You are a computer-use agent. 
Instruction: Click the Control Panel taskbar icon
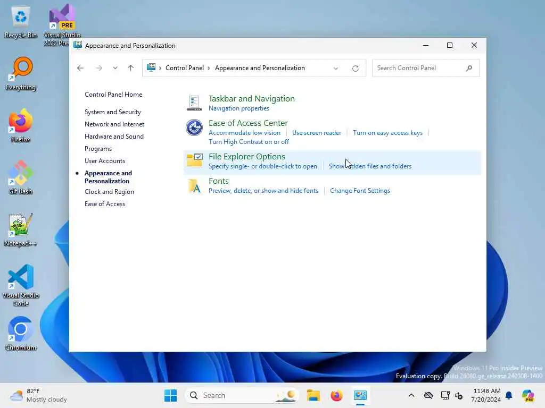pos(360,395)
